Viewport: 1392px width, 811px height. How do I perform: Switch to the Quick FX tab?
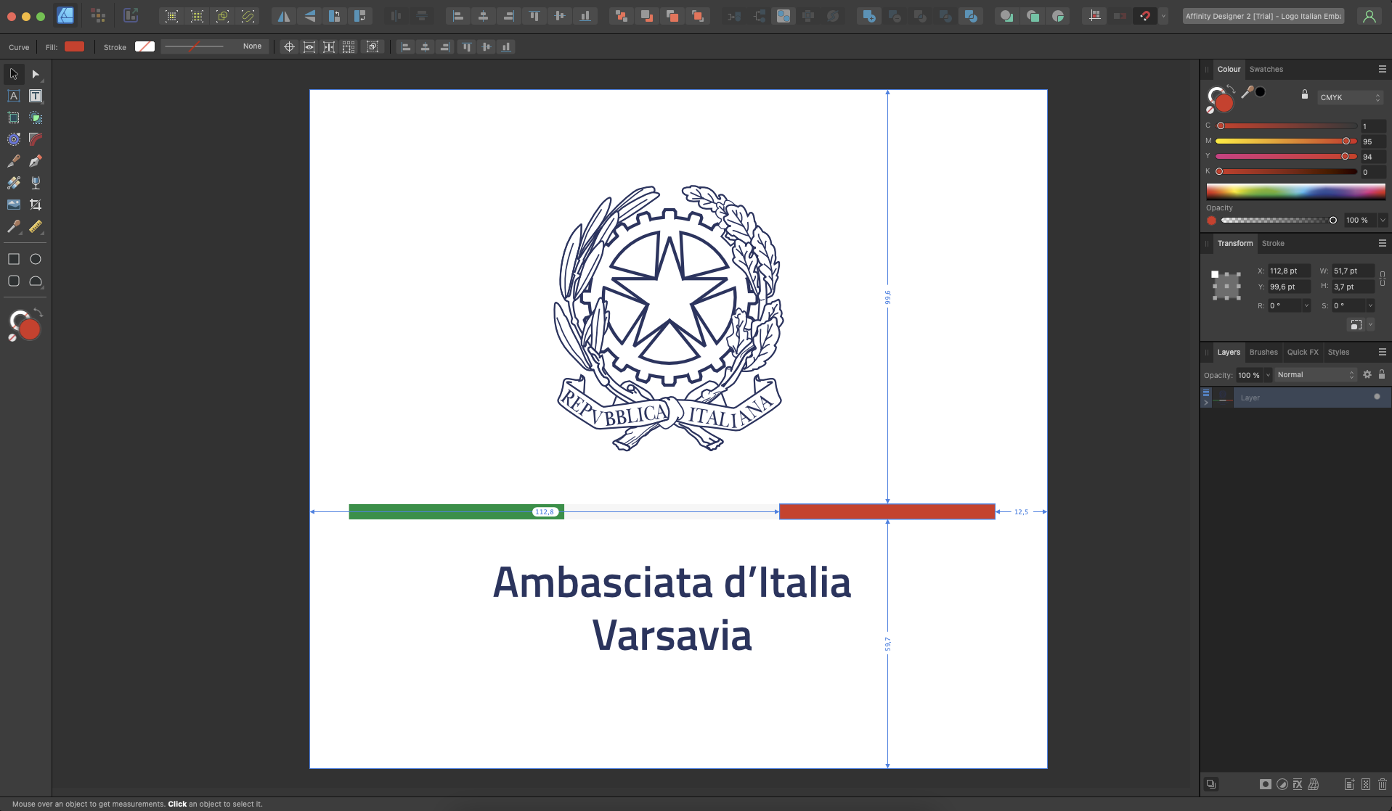click(x=1303, y=352)
